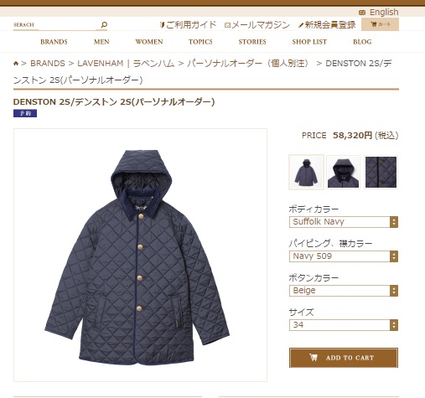This screenshot has height=398, width=425.
Task: Open 新規会員登録 registration link
Action: click(327, 25)
